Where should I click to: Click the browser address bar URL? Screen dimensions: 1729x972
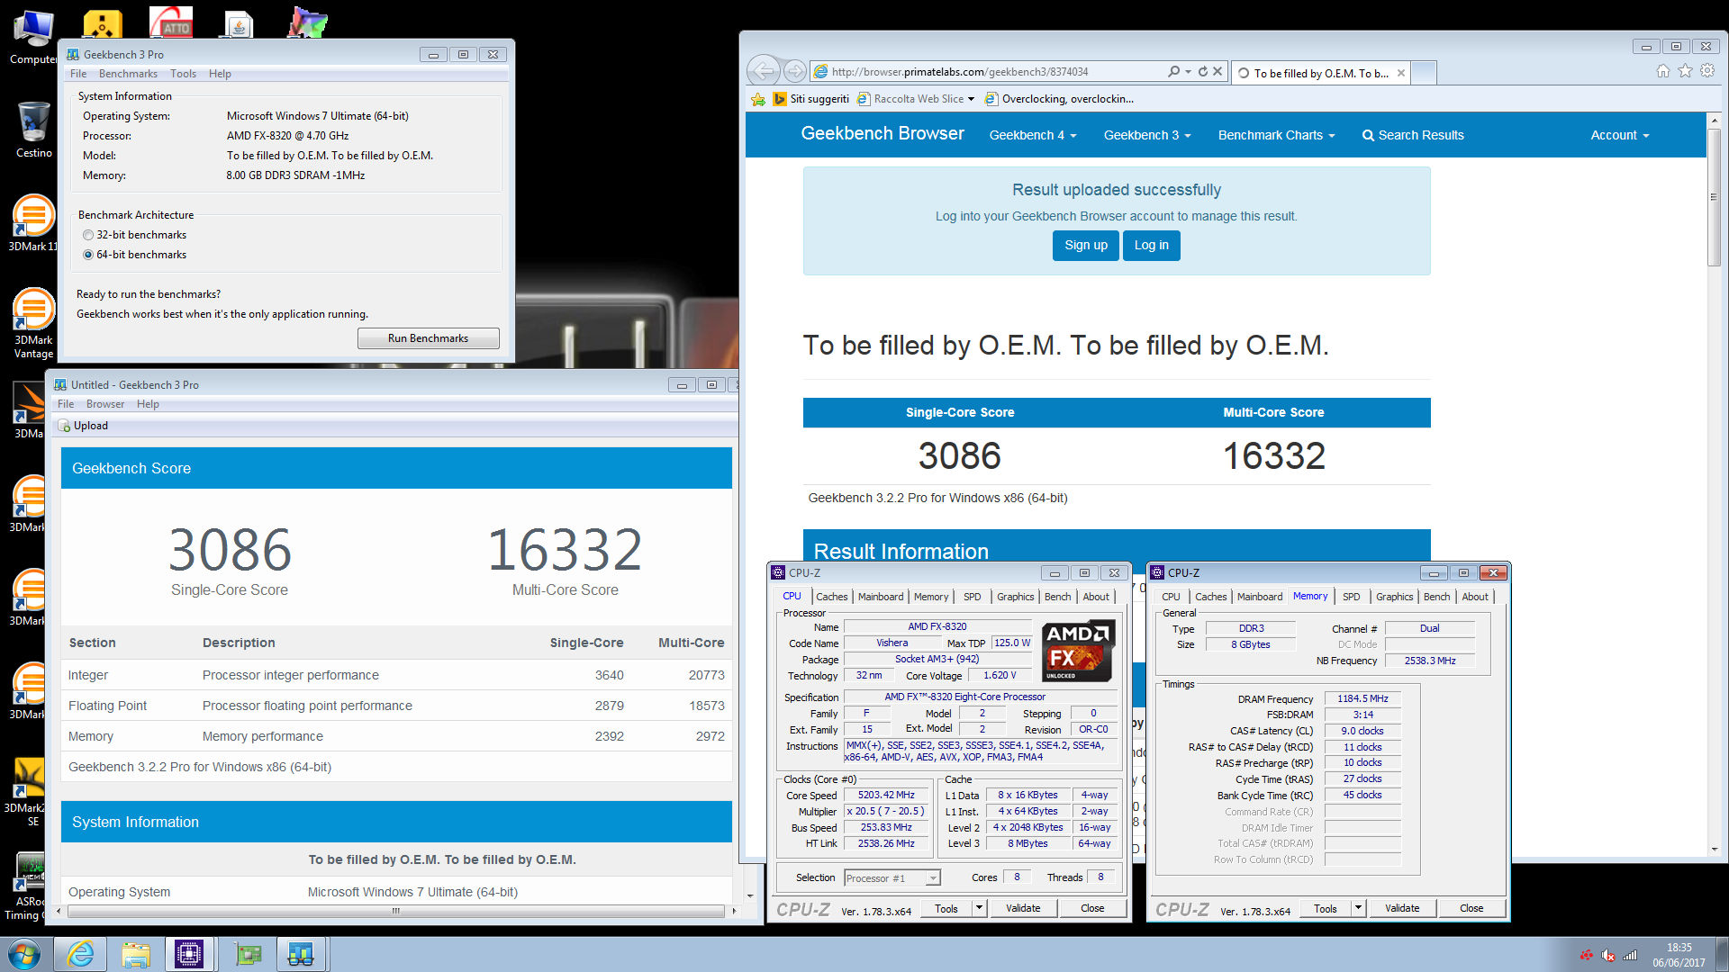pyautogui.click(x=959, y=72)
